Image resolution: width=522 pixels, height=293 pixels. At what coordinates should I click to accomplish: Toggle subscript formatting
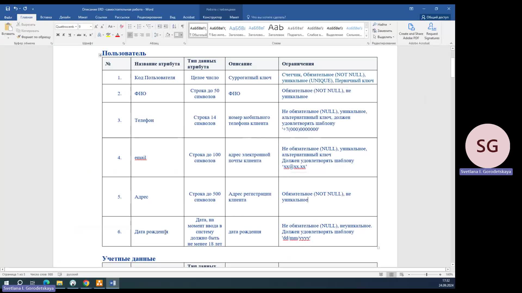click(x=85, y=35)
